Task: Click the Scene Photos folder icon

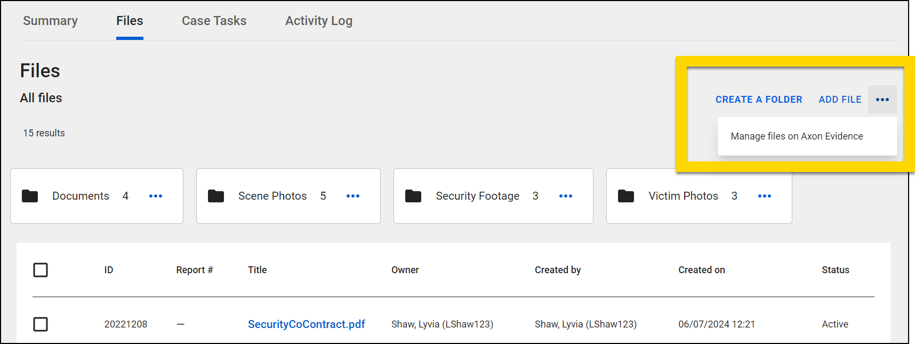Action: (216, 196)
